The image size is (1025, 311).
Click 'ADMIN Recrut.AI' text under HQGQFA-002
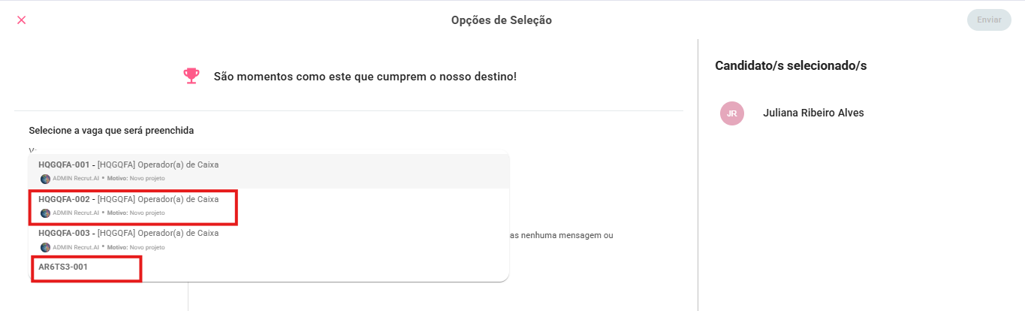click(x=75, y=213)
